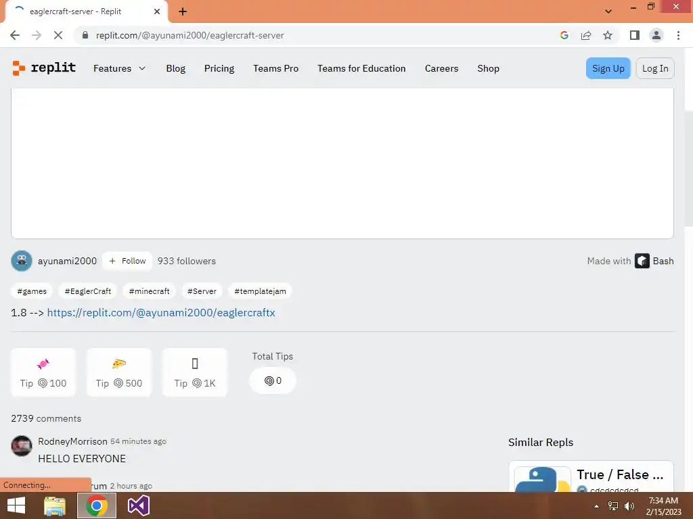Screen dimensions: 693x519
Task: Open the eaglercraftx repl link
Action: [x=161, y=312]
